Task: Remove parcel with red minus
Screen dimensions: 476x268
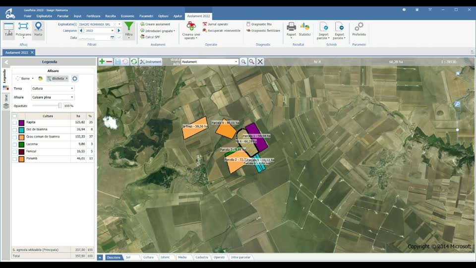Action: [109, 62]
